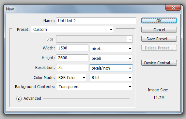The image size is (186, 119).
Task: Click the Cancel button
Action: (x=159, y=30)
